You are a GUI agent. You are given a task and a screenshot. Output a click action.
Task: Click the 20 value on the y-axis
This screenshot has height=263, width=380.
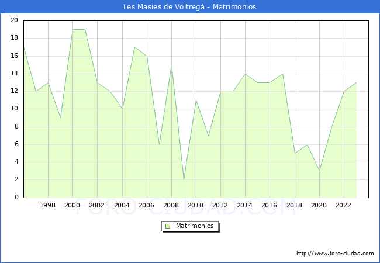pos(14,20)
